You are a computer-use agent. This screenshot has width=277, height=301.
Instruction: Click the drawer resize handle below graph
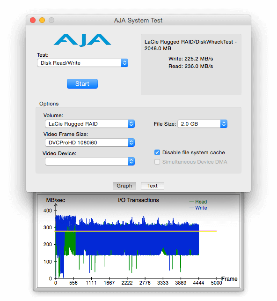point(138,290)
